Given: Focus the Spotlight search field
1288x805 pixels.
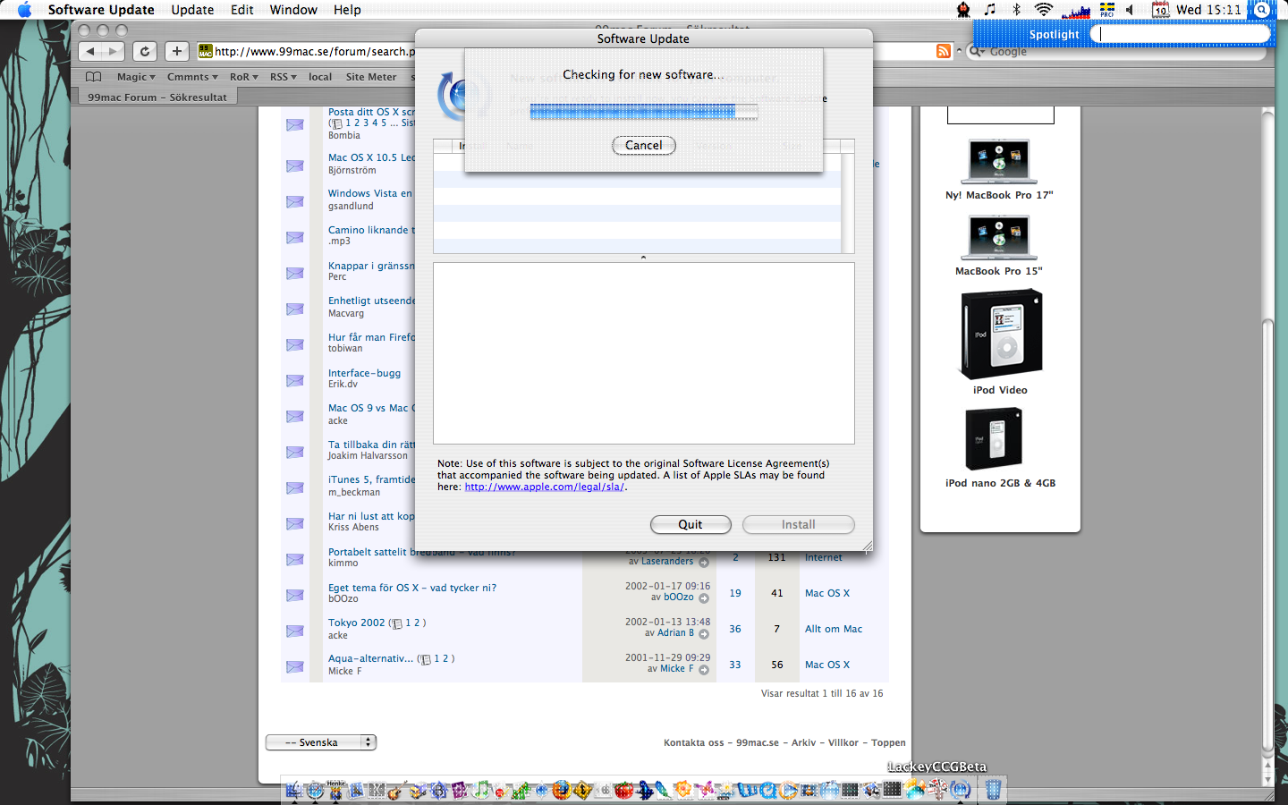Looking at the screenshot, I should point(1180,34).
